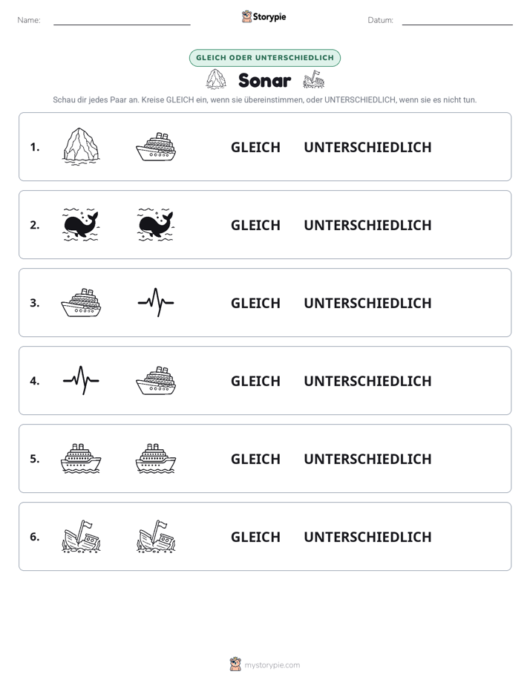Click the right ship on waves in row 5

(x=156, y=459)
